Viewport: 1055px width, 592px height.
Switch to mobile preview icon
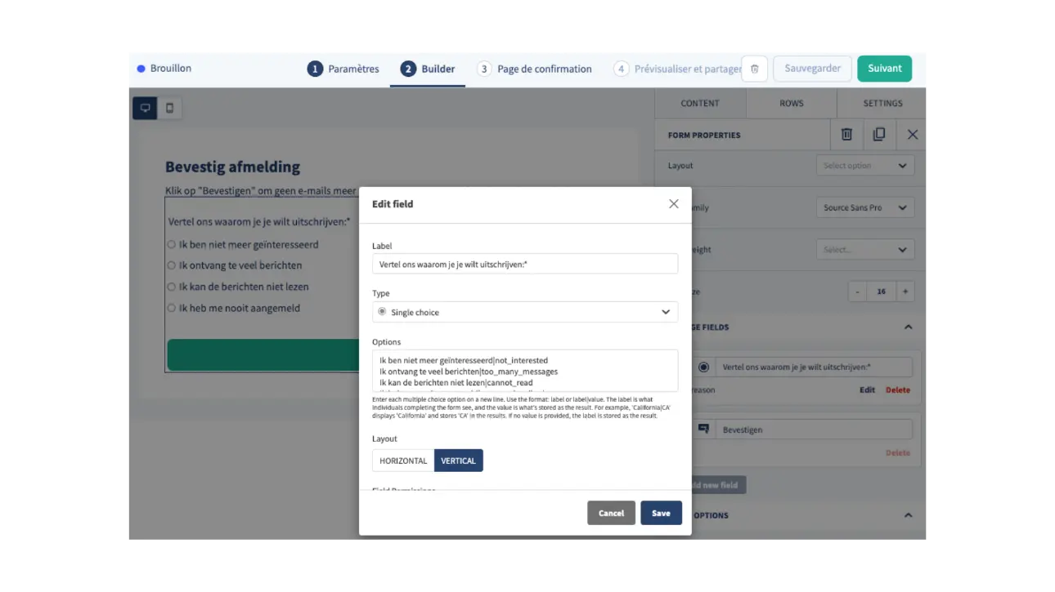point(169,108)
